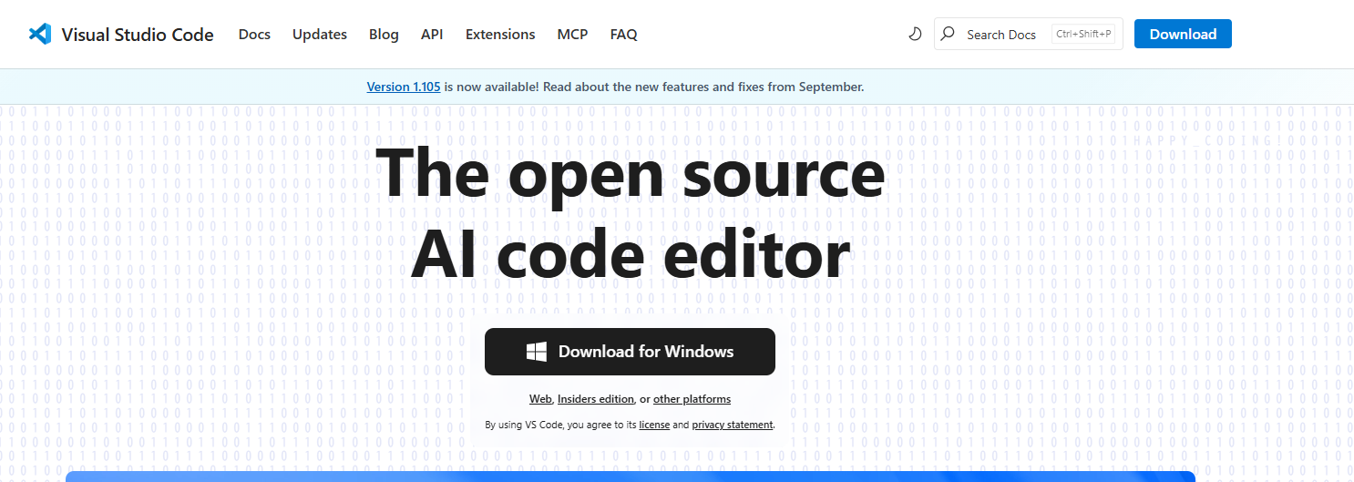
Task: Open the other platforms link
Action: pyautogui.click(x=692, y=399)
